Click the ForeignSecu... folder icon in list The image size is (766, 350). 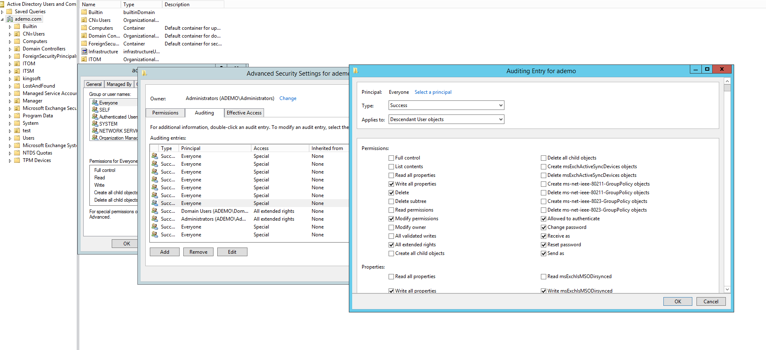pyautogui.click(x=84, y=44)
